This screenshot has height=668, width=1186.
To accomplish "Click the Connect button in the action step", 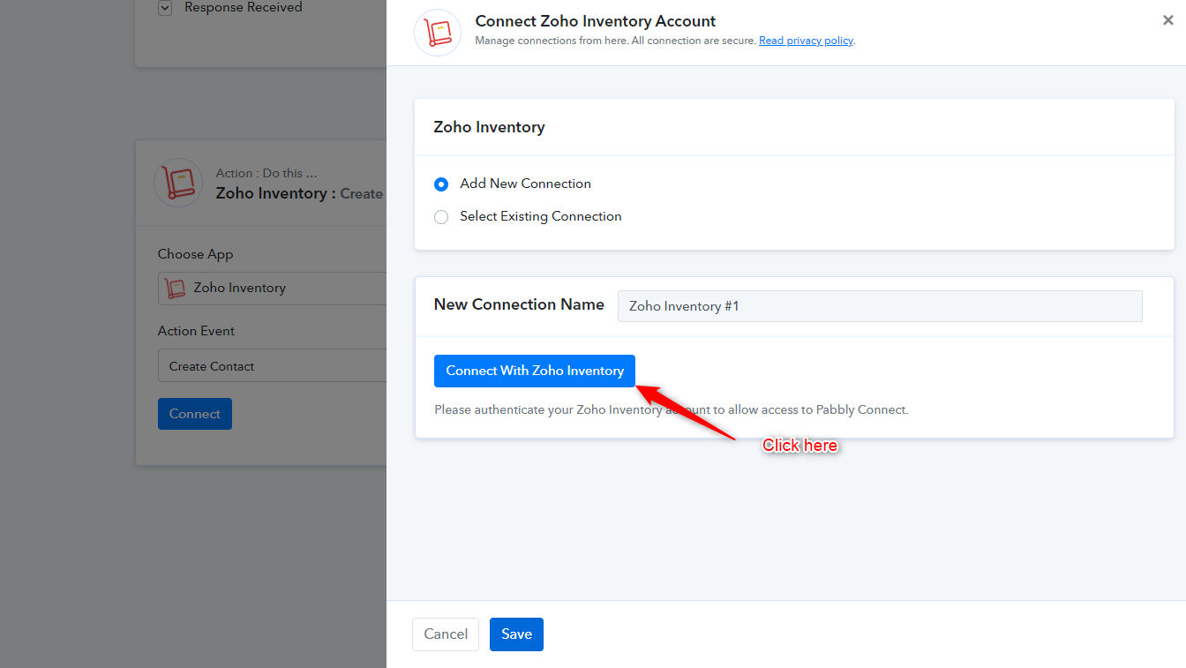I will 195,414.
